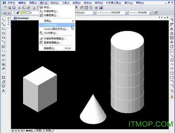Click the Drawing2 document tab
175x133 pixels.
coord(21,18)
